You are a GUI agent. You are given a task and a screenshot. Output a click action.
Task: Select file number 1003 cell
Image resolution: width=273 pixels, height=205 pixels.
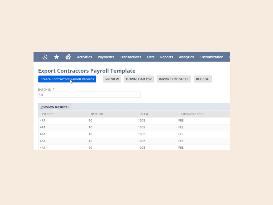click(x=142, y=121)
